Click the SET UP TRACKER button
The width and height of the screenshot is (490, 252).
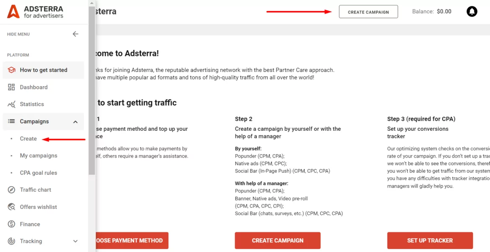coord(430,240)
